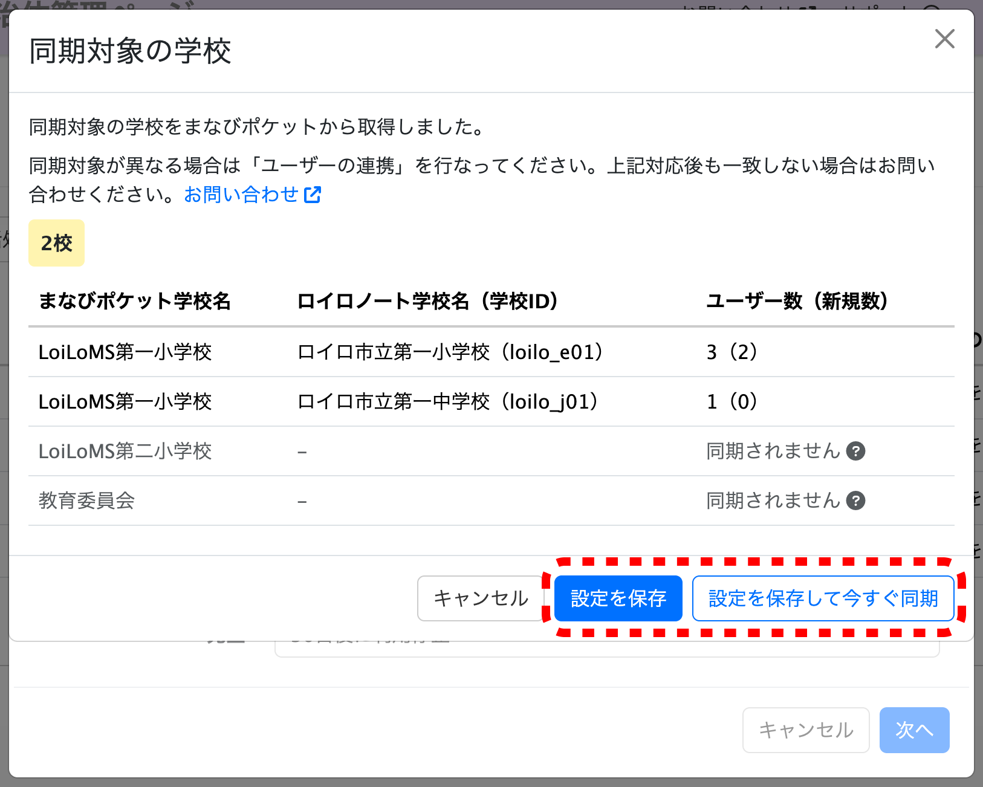Click 同期されません text in LoiLoMS第二小学校 row
Screen dimensions: 983x787
pyautogui.click(x=774, y=451)
